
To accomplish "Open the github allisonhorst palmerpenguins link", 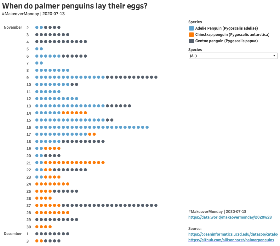I will click(x=231, y=240).
